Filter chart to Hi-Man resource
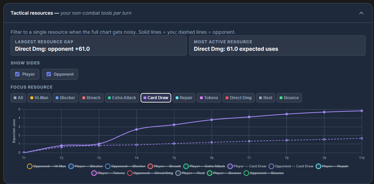 tap(39, 98)
